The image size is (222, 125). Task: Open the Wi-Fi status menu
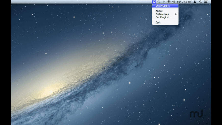coord(169,2)
